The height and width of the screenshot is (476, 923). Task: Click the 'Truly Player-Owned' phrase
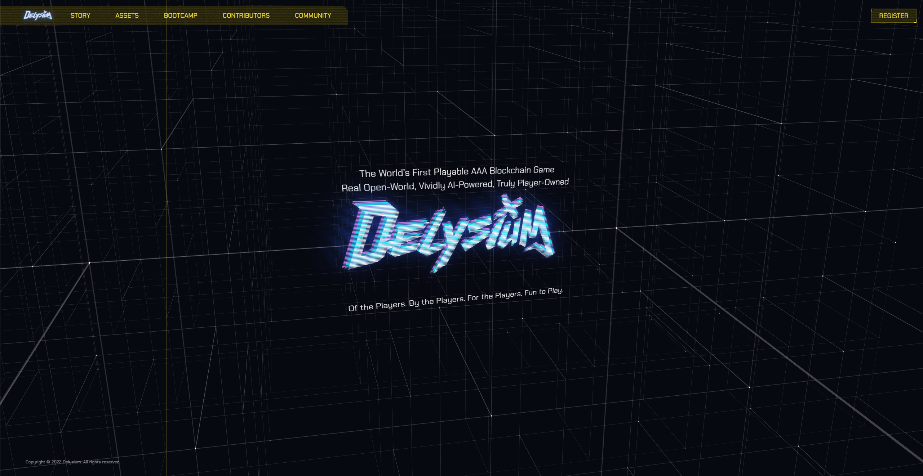pos(533,183)
